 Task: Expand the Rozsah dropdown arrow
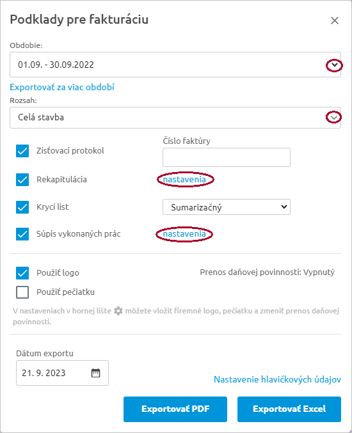[x=334, y=118]
